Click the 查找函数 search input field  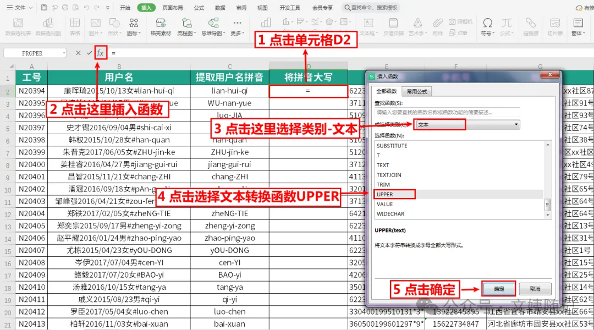click(447, 112)
